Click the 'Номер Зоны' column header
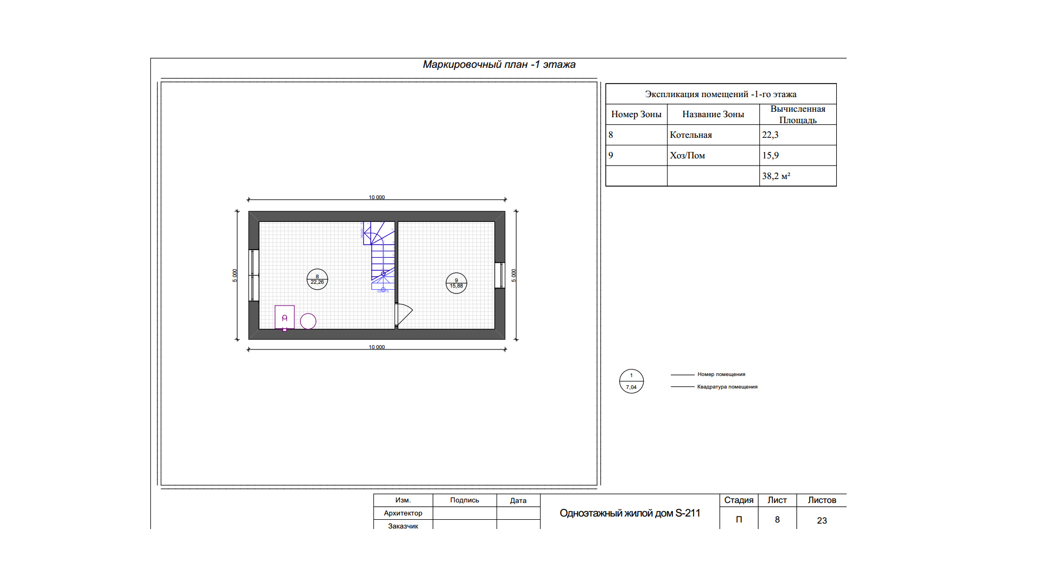 (636, 114)
